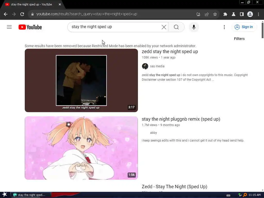Click the page vertical scrollbar thumb

pos(262,30)
